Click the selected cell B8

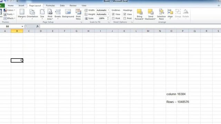click(x=17, y=61)
